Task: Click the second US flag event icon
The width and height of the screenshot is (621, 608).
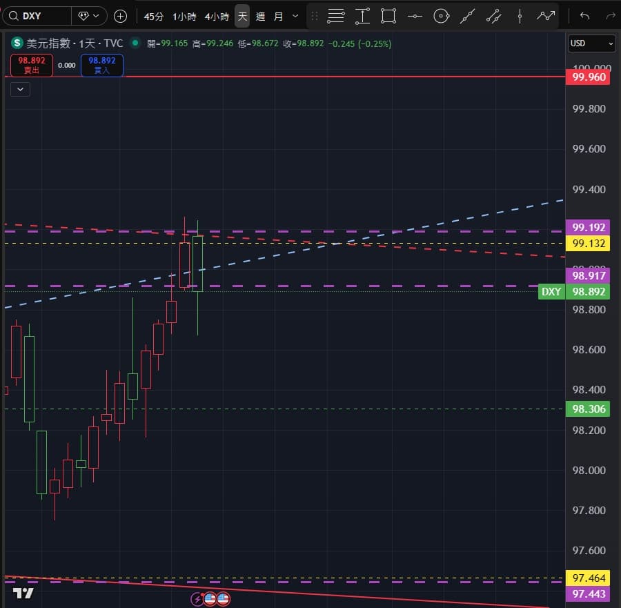Action: tap(224, 598)
